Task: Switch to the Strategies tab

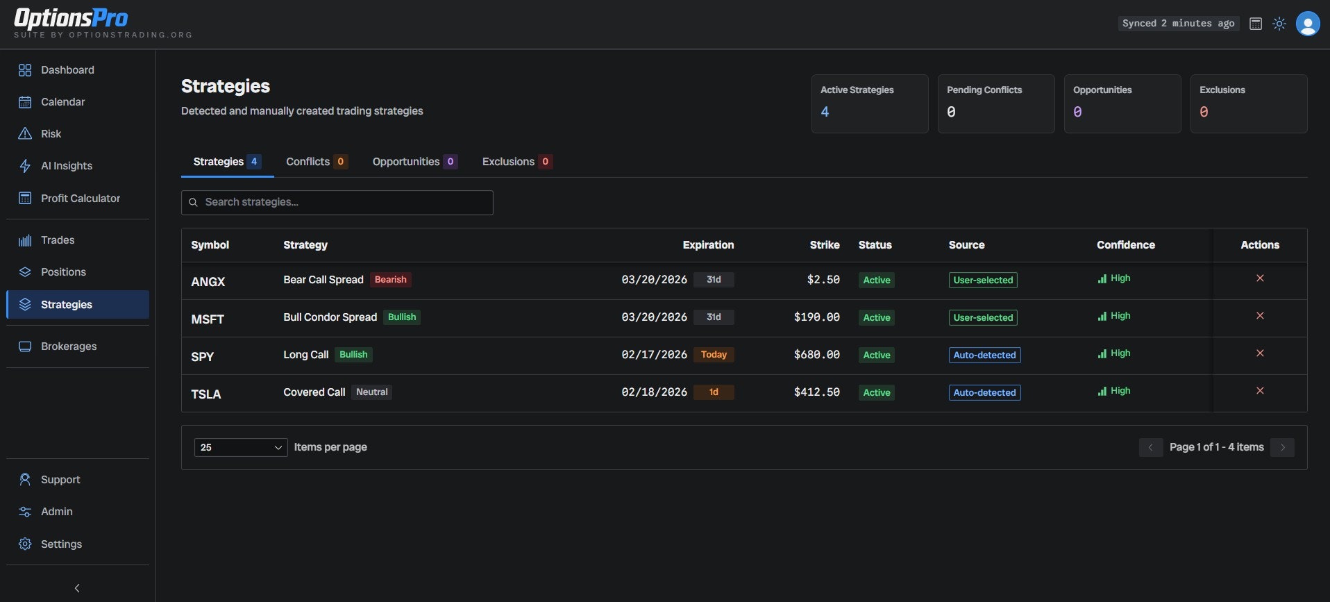Action: click(227, 162)
